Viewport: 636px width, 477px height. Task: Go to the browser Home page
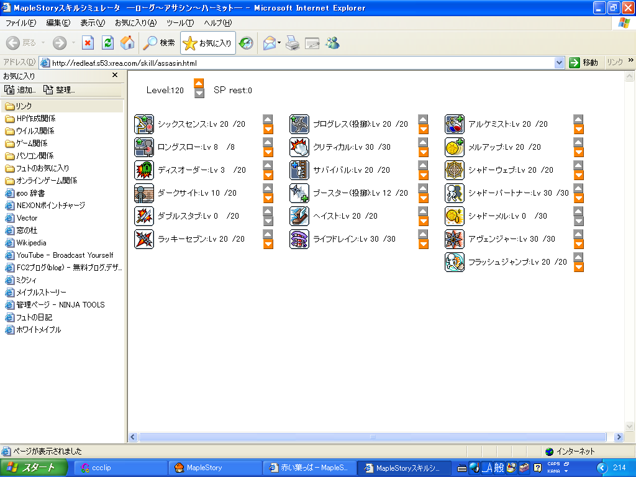click(x=127, y=43)
